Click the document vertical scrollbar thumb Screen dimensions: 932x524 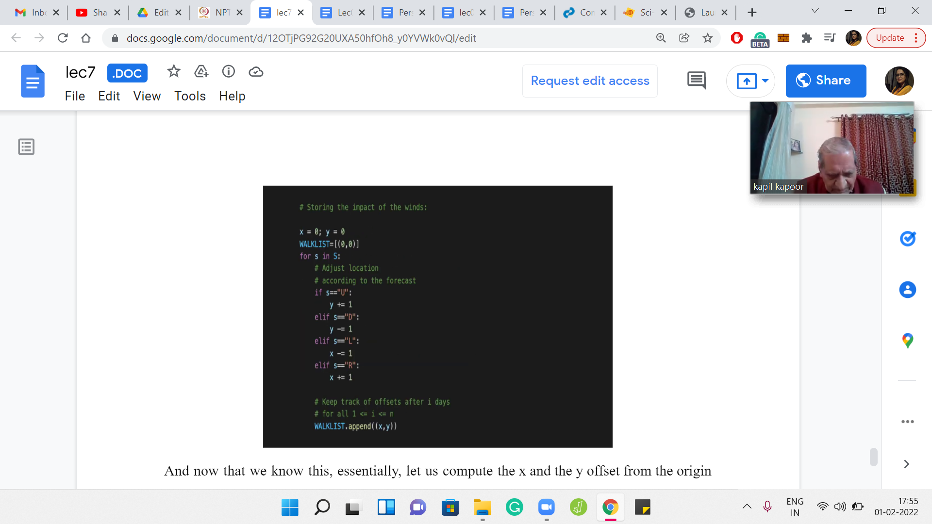(873, 457)
